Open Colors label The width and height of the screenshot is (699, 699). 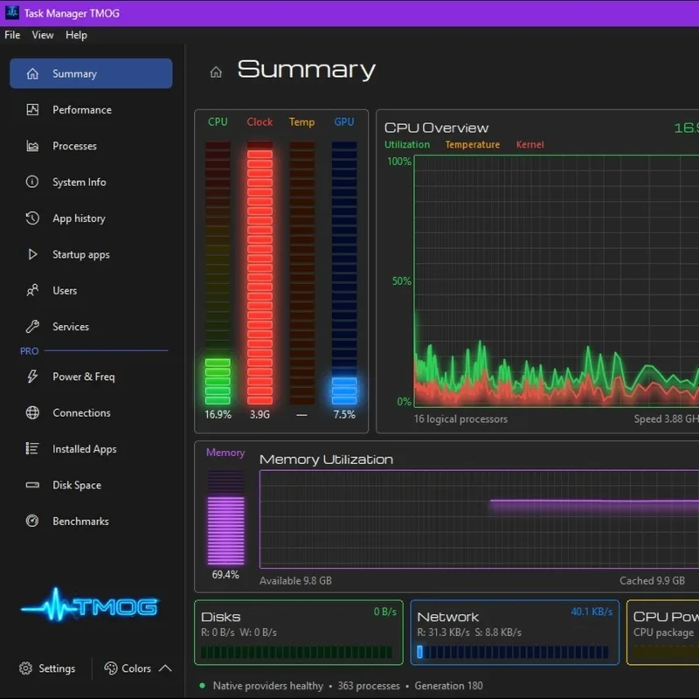tap(136, 668)
